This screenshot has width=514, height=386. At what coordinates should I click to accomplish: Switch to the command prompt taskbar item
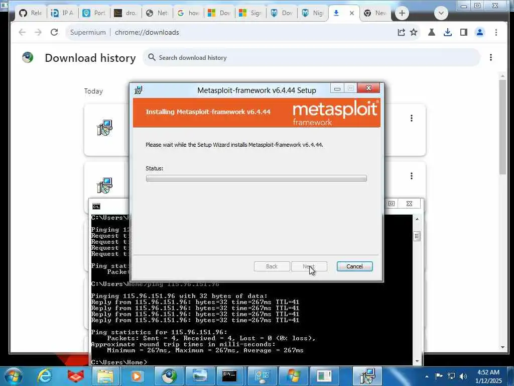coord(229,376)
